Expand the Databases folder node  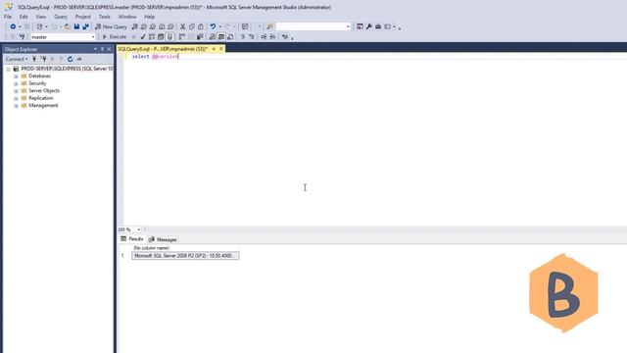coord(16,76)
